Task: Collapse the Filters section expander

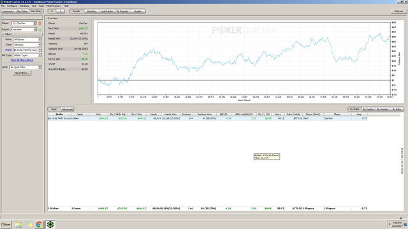Action: (x=3, y=34)
